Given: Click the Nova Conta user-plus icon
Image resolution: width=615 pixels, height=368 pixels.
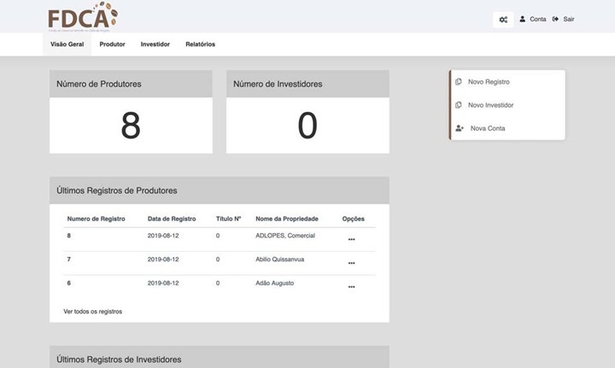Looking at the screenshot, I should click(459, 128).
